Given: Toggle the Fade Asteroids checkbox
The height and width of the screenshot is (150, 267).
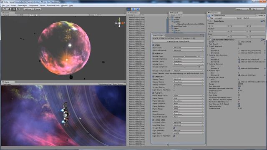Looking at the screenshot, I should coord(239,106).
